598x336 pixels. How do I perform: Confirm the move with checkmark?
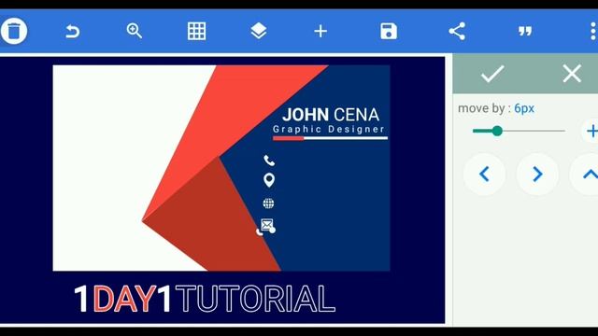(492, 74)
